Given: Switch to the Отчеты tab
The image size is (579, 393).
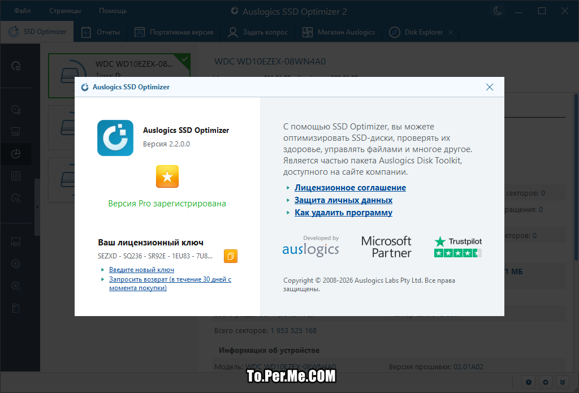Looking at the screenshot, I should pyautogui.click(x=101, y=32).
